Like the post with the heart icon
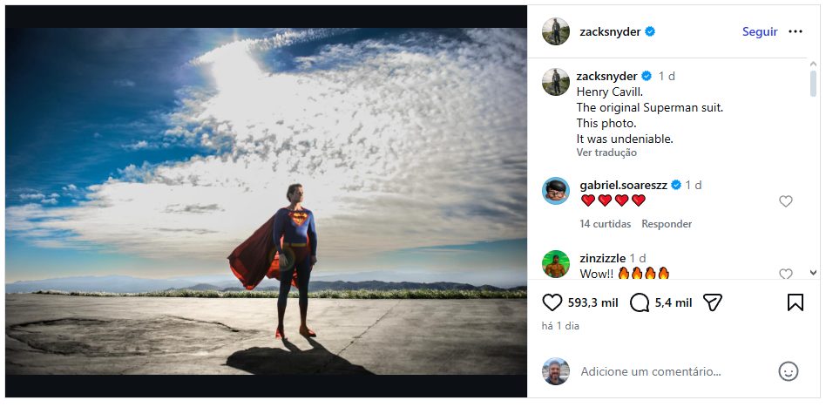Screen dimensions: 826x414 (552, 302)
